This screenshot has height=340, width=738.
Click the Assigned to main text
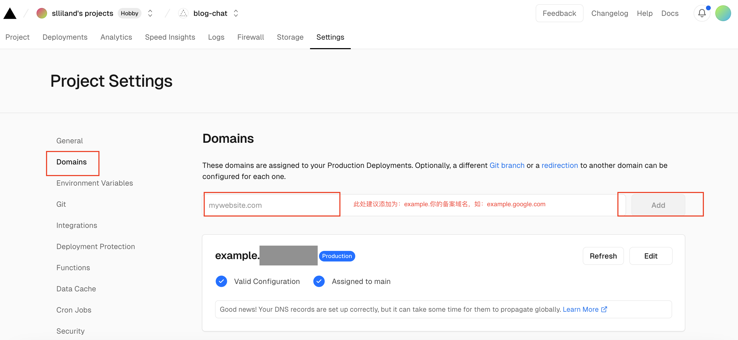[361, 281]
